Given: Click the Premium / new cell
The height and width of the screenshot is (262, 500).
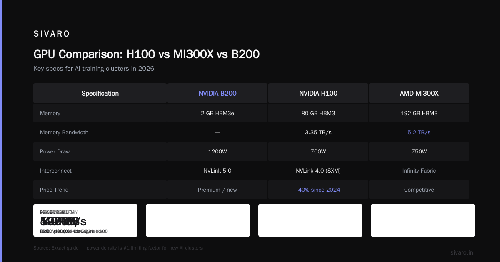Looking at the screenshot, I should [x=217, y=190].
